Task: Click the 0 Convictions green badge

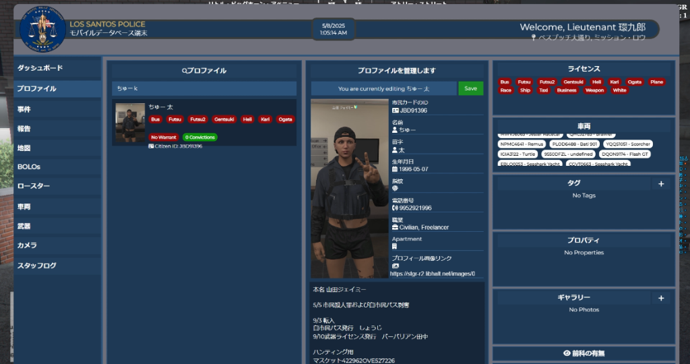Action: point(199,138)
